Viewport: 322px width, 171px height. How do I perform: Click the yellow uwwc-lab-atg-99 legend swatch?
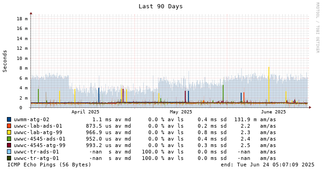tap(9, 132)
